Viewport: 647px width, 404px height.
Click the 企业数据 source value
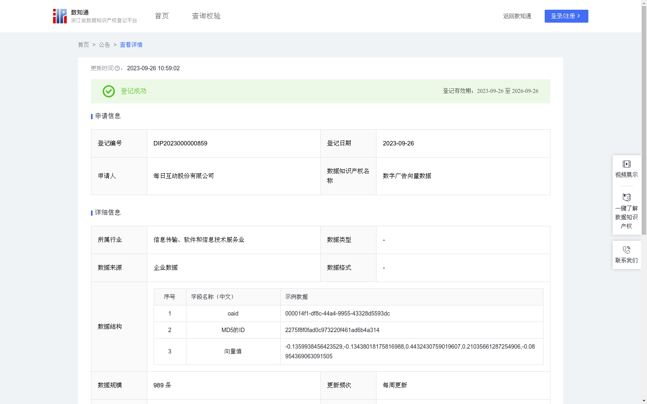(x=165, y=267)
